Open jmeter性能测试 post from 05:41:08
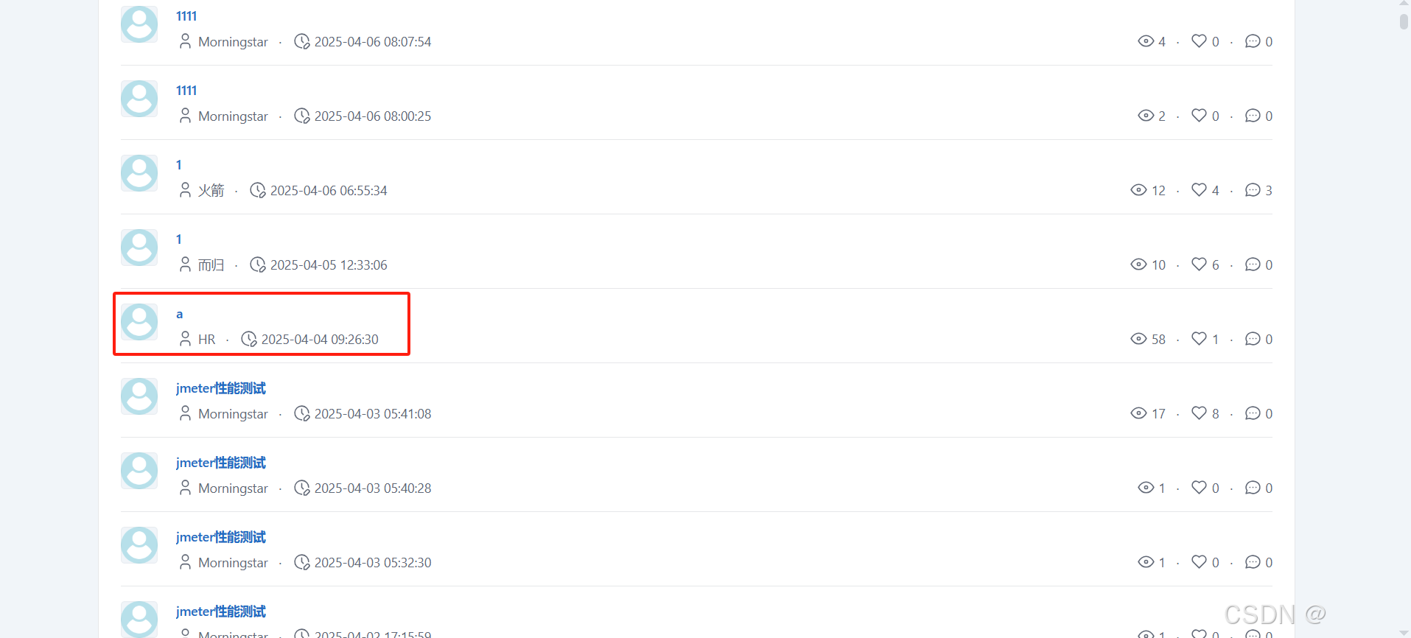The width and height of the screenshot is (1411, 638). tap(221, 388)
